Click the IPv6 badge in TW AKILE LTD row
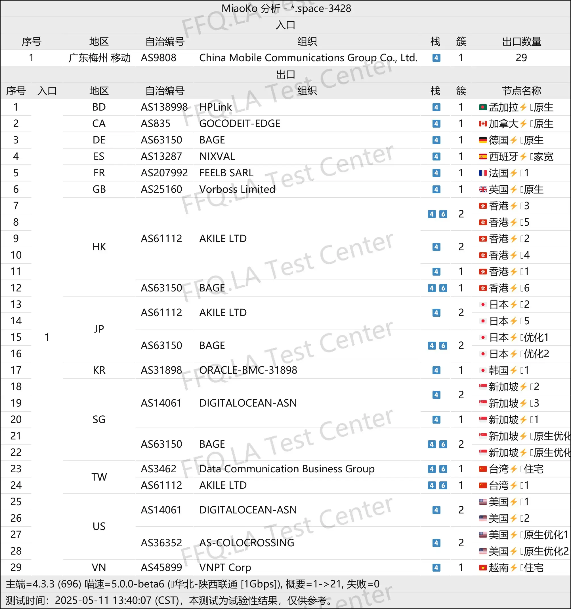The image size is (571, 609). tap(443, 486)
